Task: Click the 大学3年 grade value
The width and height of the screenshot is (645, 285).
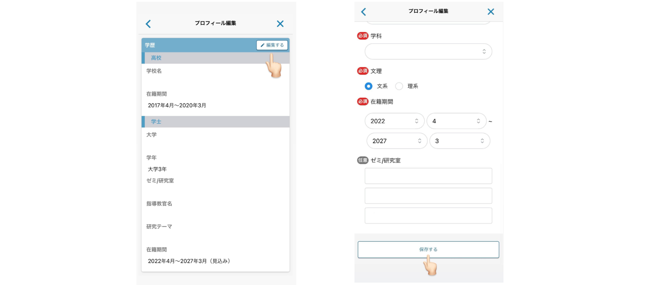Action: tap(157, 169)
